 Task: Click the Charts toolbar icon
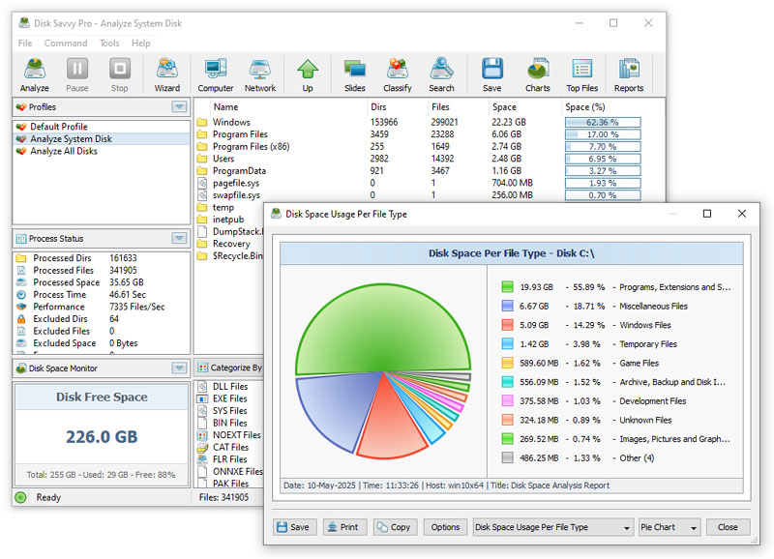[538, 74]
